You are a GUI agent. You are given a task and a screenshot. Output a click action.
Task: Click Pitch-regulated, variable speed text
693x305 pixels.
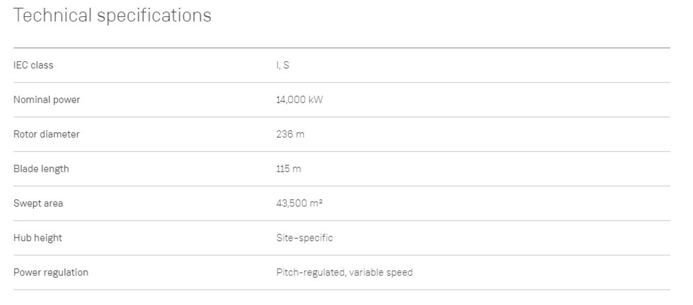coord(344,272)
